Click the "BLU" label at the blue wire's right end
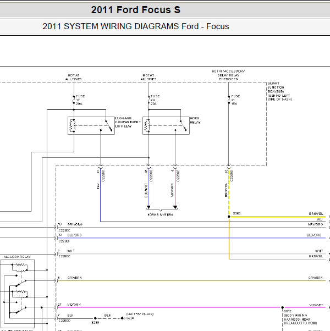The image size is (330, 331). point(320,219)
